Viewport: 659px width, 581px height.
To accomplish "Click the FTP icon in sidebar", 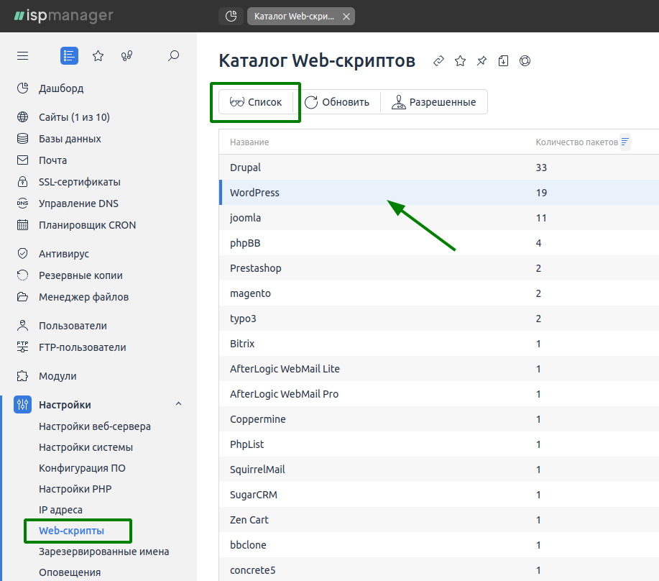I will 23,347.
